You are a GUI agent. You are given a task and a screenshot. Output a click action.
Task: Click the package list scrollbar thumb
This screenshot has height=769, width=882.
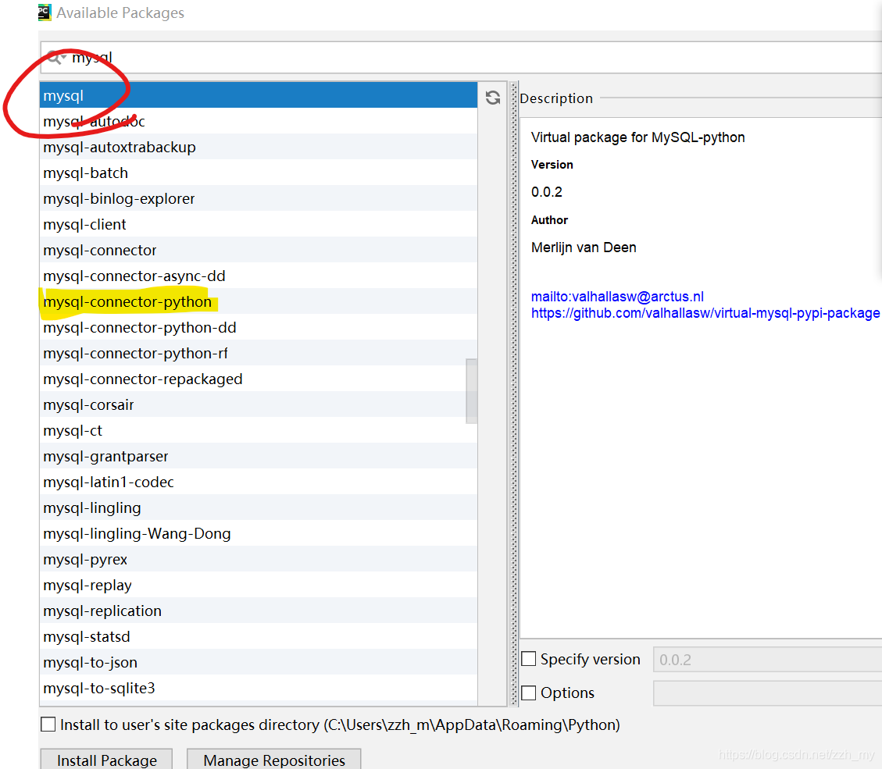tap(471, 390)
